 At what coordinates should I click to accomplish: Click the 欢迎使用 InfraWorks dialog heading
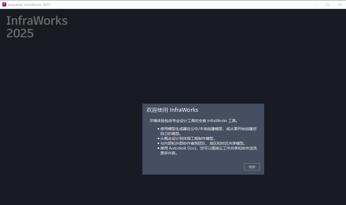coord(172,110)
